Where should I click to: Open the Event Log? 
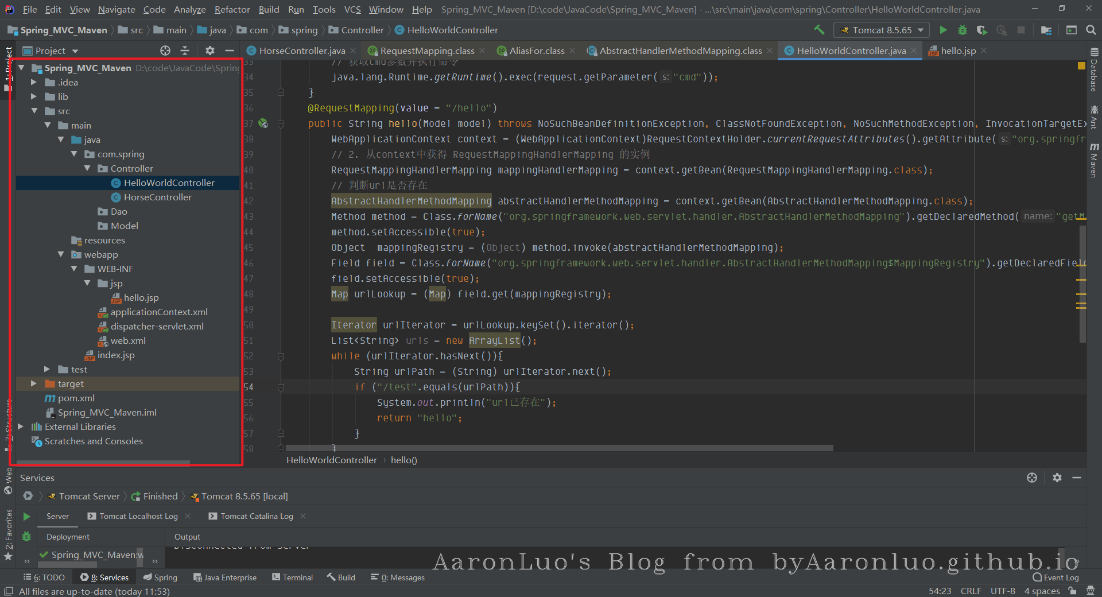[x=1056, y=577]
